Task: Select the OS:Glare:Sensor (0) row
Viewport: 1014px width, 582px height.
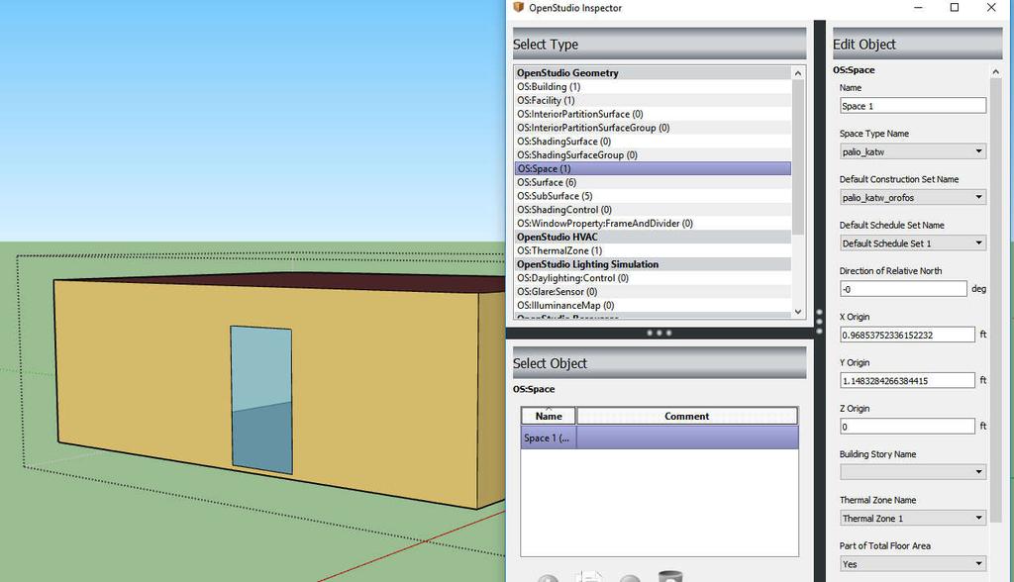Action: click(x=653, y=292)
